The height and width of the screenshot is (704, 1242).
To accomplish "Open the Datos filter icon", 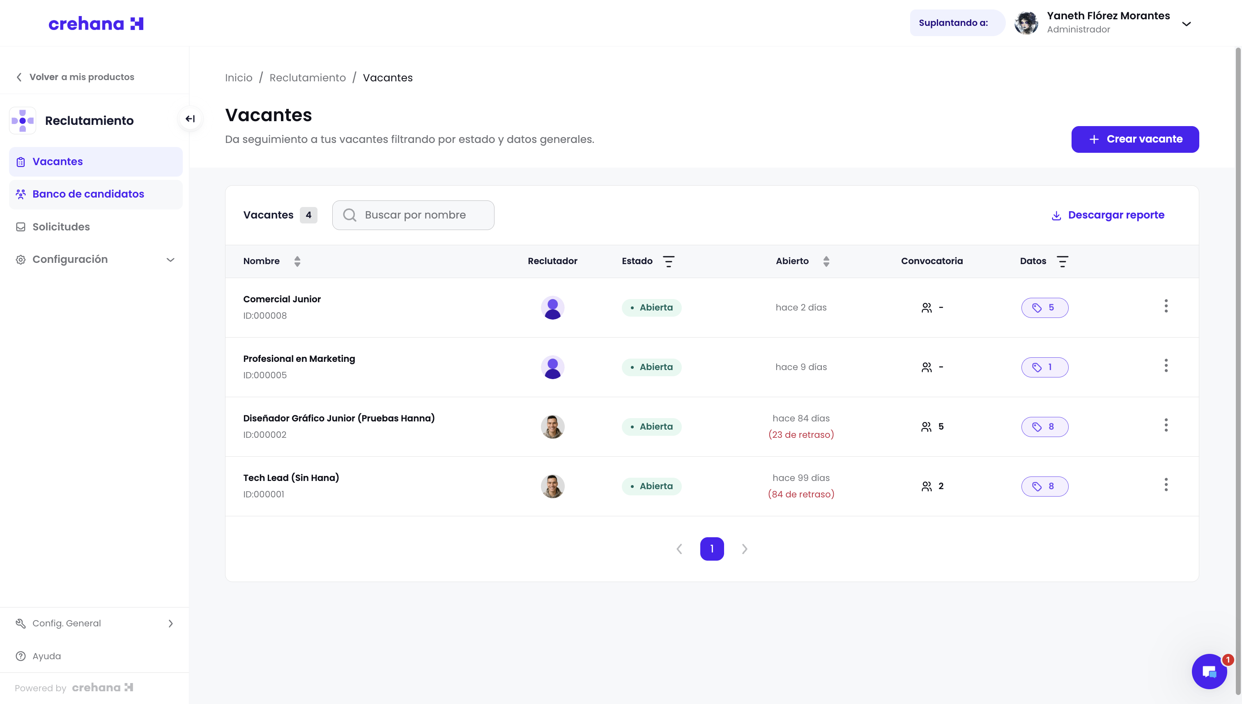I will click(x=1062, y=261).
